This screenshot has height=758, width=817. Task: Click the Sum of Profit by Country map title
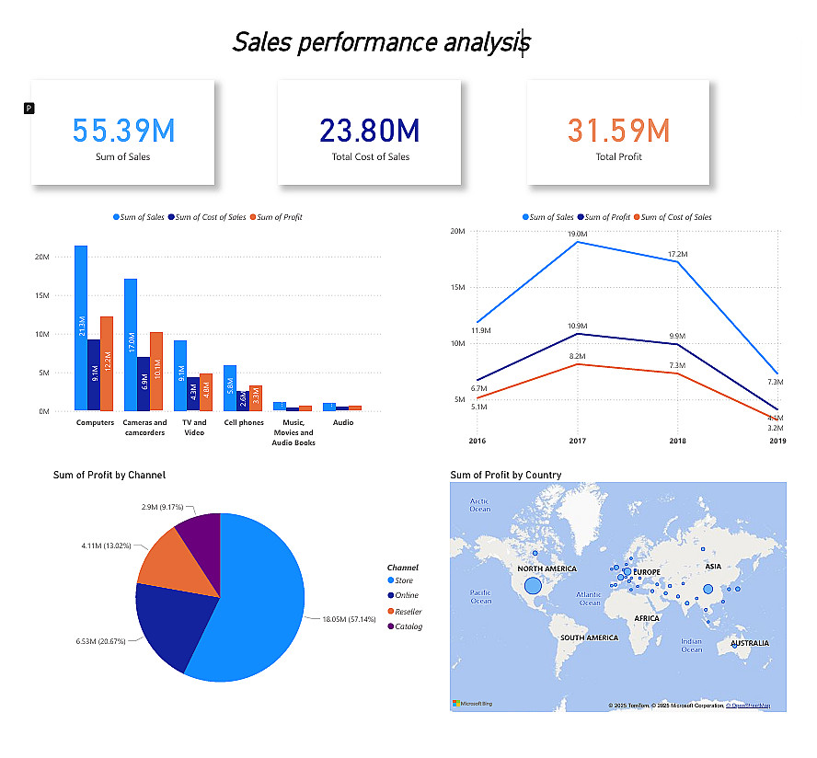pyautogui.click(x=505, y=475)
